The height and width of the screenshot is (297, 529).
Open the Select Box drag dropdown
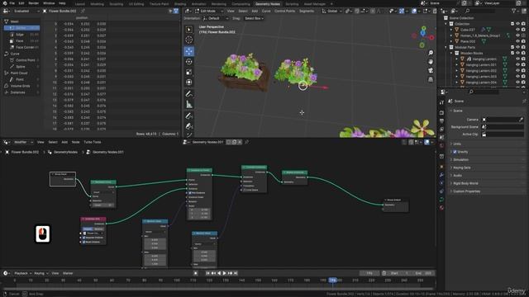tap(254, 18)
